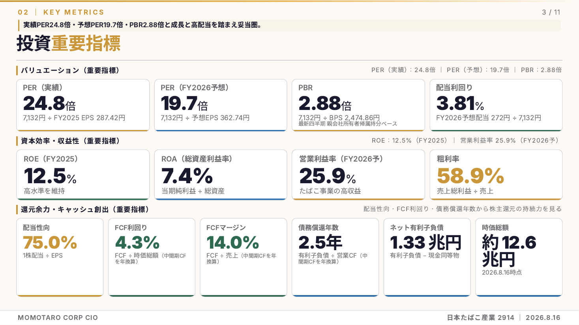Click the note starting '配当性向・FCF利回り・債務償還年数'
The height and width of the screenshot is (325, 579).
pyautogui.click(x=463, y=209)
